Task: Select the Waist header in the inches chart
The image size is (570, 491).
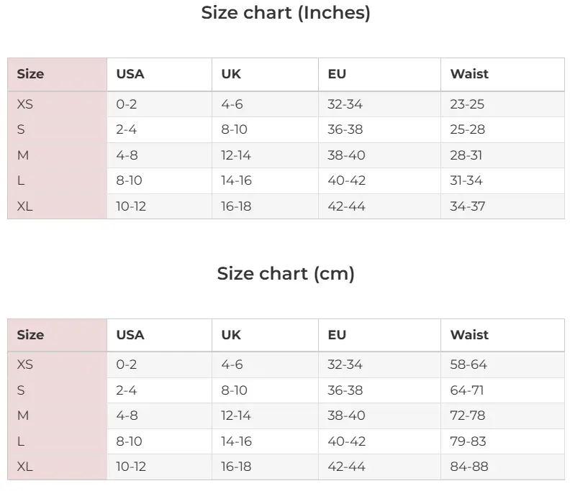Action: tap(469, 74)
